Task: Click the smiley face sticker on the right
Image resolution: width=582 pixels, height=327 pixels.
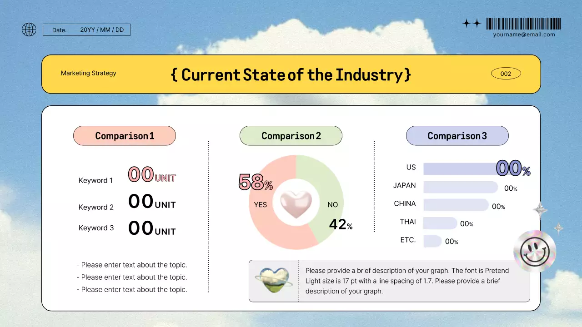Action: point(535,250)
